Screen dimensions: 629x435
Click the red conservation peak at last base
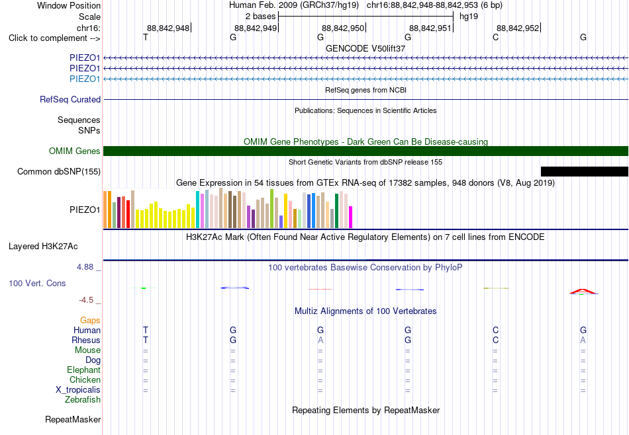584,291
